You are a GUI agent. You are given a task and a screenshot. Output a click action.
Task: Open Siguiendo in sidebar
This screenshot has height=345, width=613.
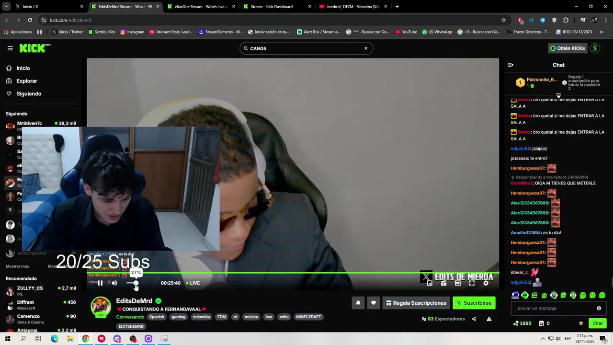[x=29, y=94]
